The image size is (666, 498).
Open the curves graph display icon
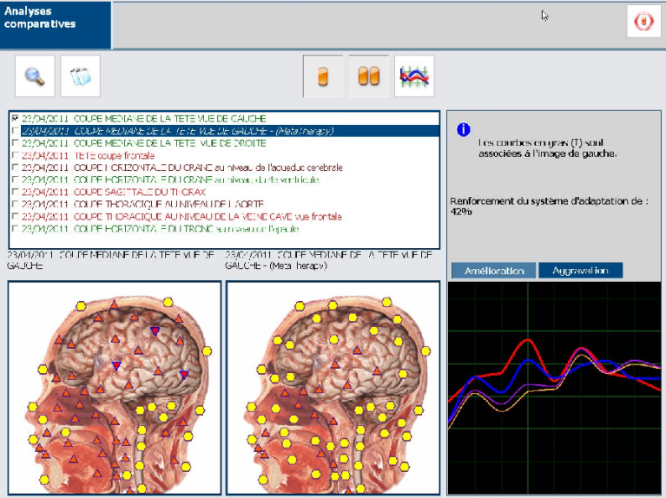[x=414, y=76]
